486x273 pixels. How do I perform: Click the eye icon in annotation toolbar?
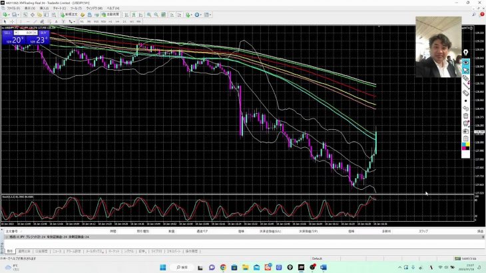pos(466,62)
